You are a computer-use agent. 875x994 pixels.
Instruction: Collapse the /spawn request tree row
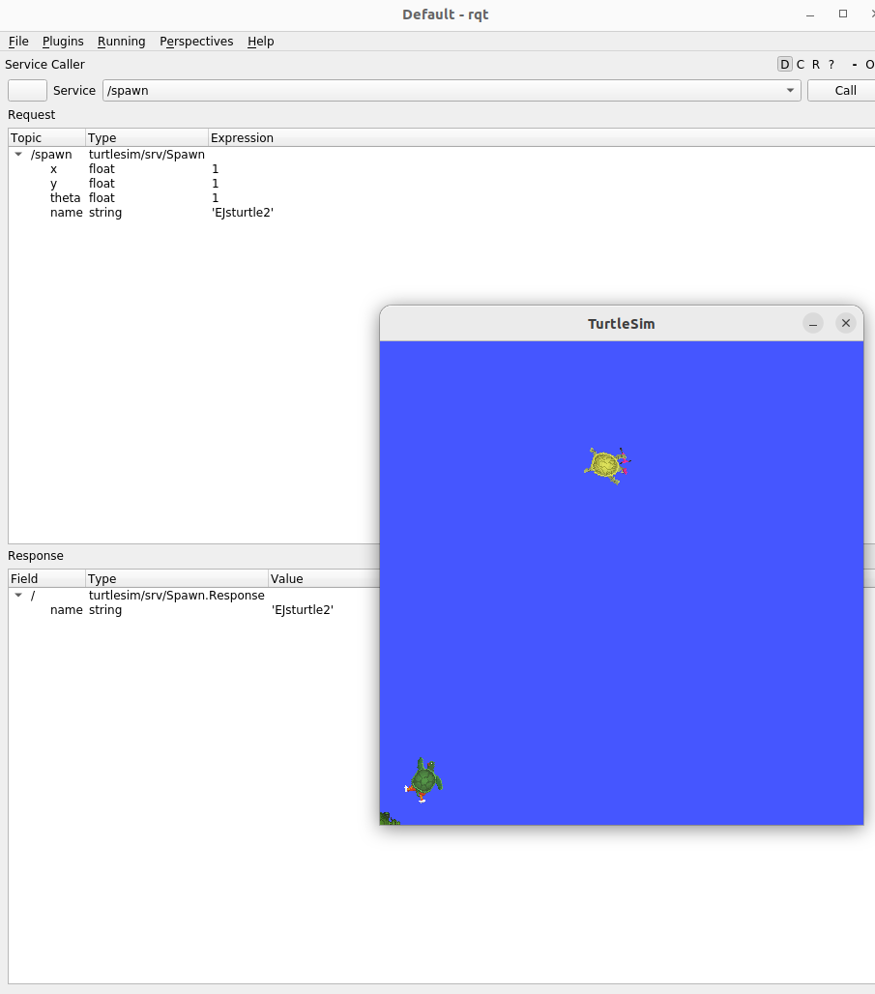pyautogui.click(x=18, y=154)
